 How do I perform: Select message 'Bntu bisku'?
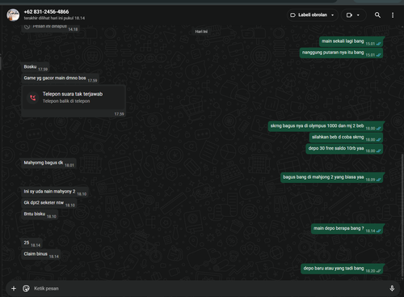coord(40,214)
